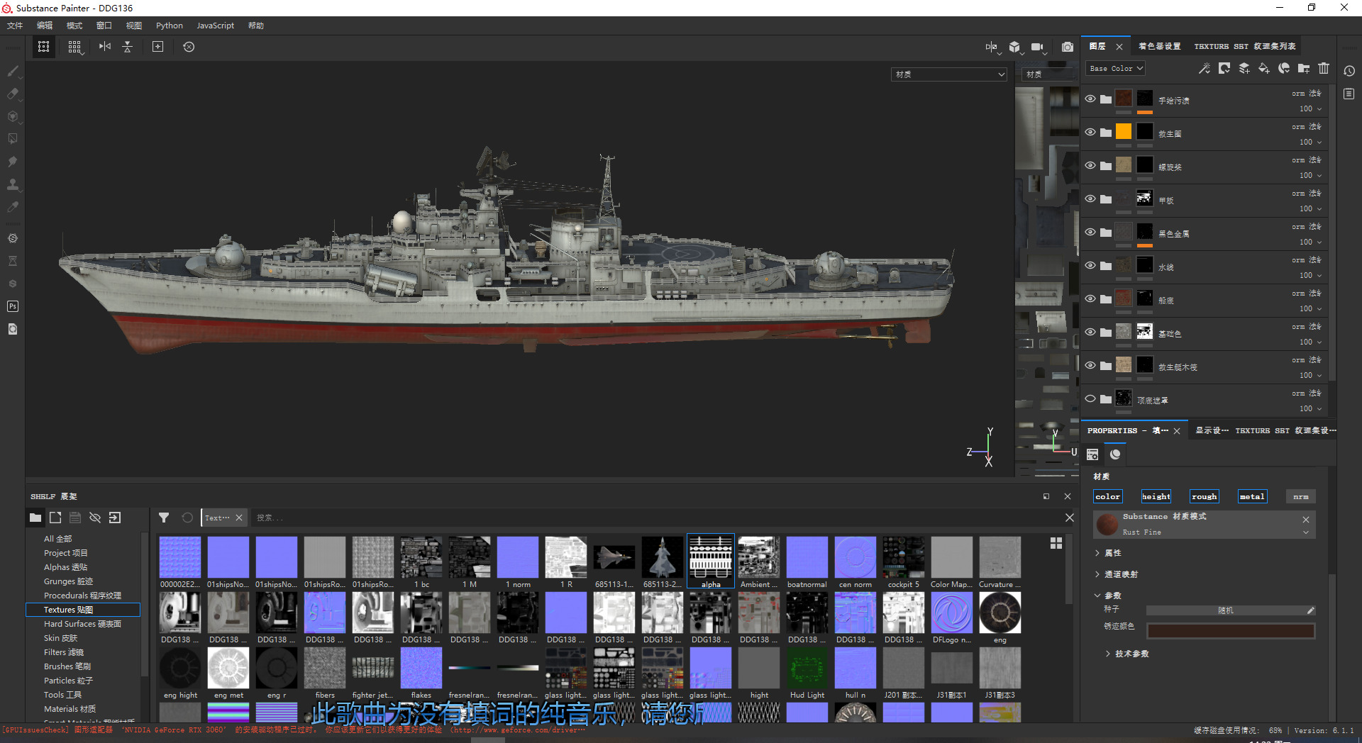The width and height of the screenshot is (1362, 743).
Task: Open the 锈迹颜色 color swatch
Action: (x=1231, y=630)
